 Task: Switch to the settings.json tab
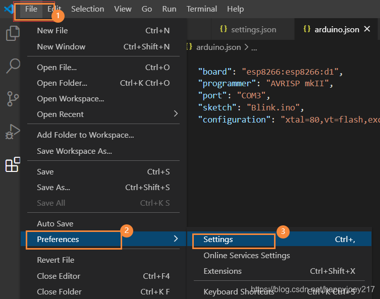tap(253, 29)
